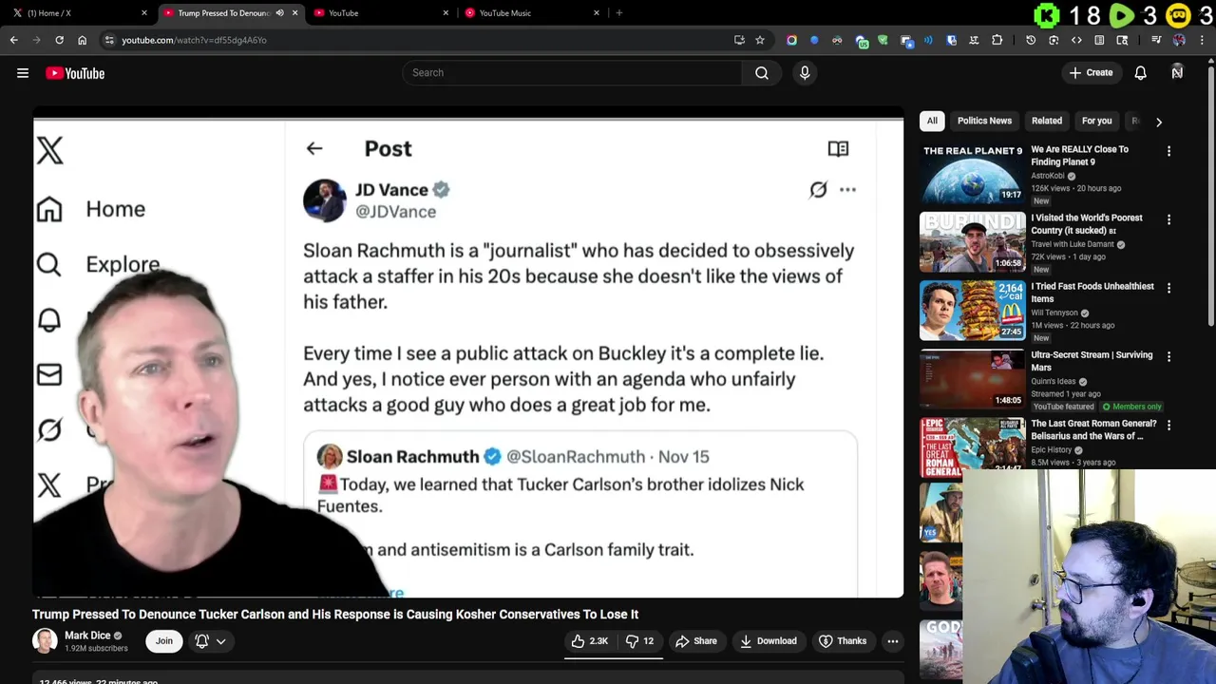Viewport: 1216px width, 684px height.
Task: Show more filter chips with arrow
Action: [1158, 122]
